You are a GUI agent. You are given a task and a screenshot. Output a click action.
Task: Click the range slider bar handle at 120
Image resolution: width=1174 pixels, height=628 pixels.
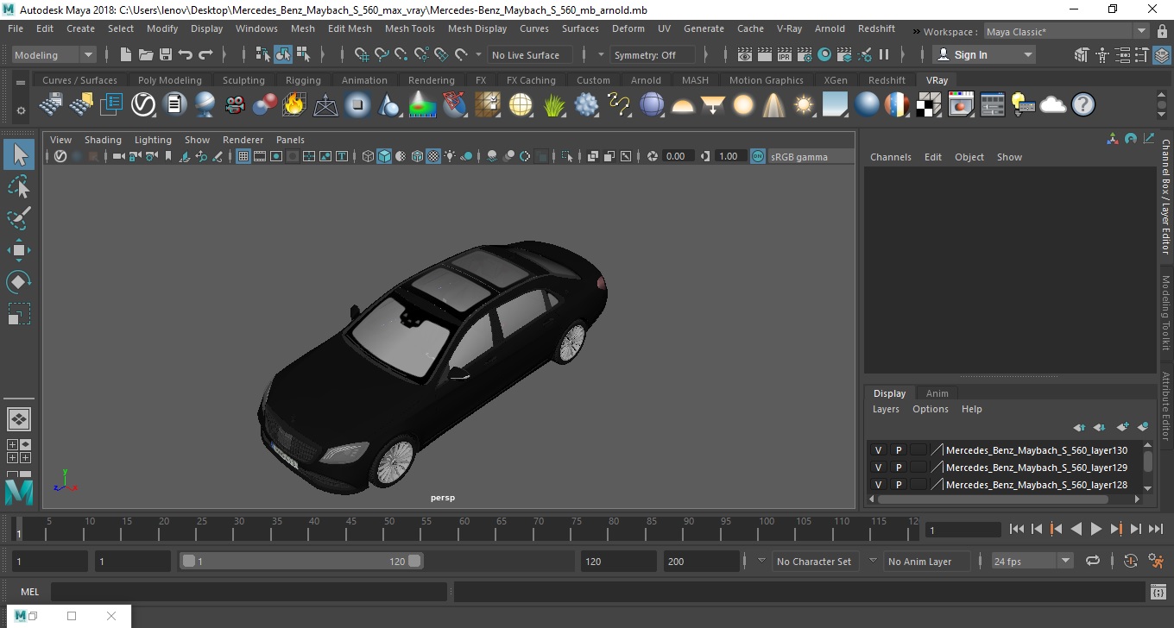(414, 561)
